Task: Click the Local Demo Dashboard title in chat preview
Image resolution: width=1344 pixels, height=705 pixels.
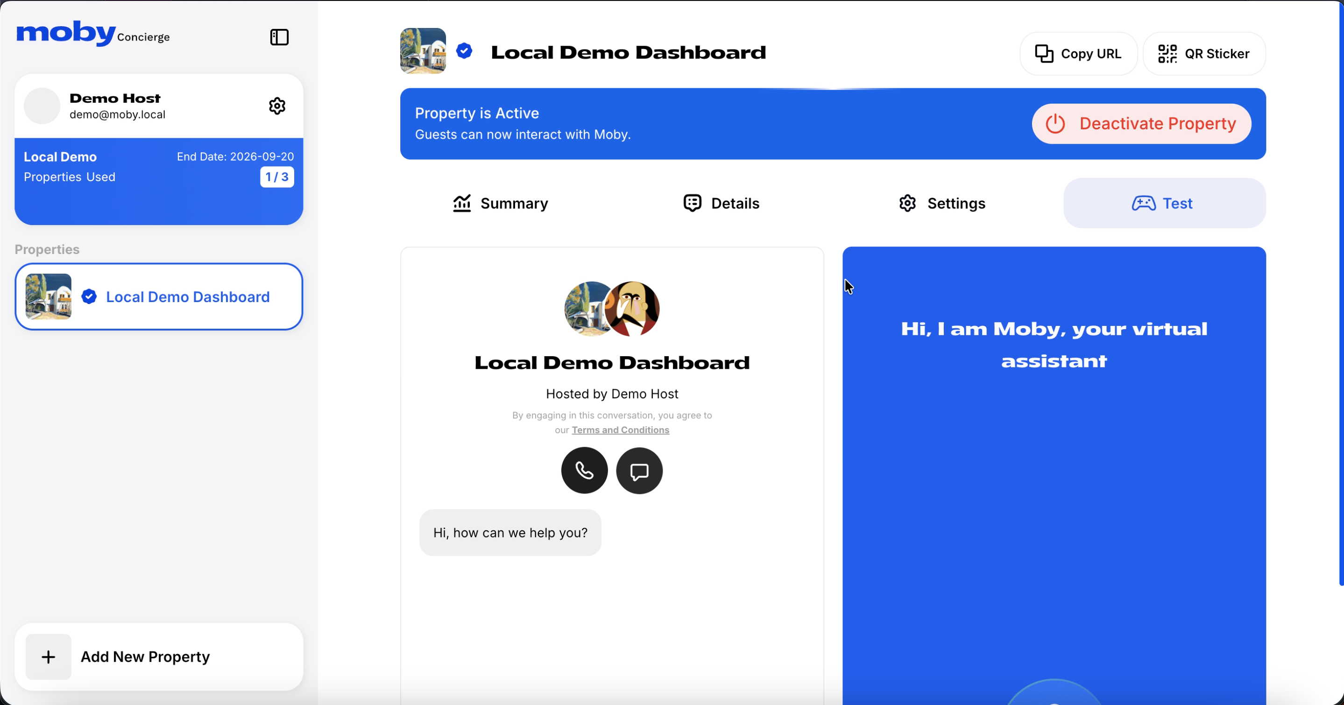Action: pos(612,363)
